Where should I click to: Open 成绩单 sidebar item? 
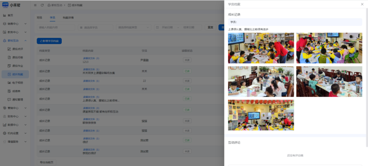point(16,91)
